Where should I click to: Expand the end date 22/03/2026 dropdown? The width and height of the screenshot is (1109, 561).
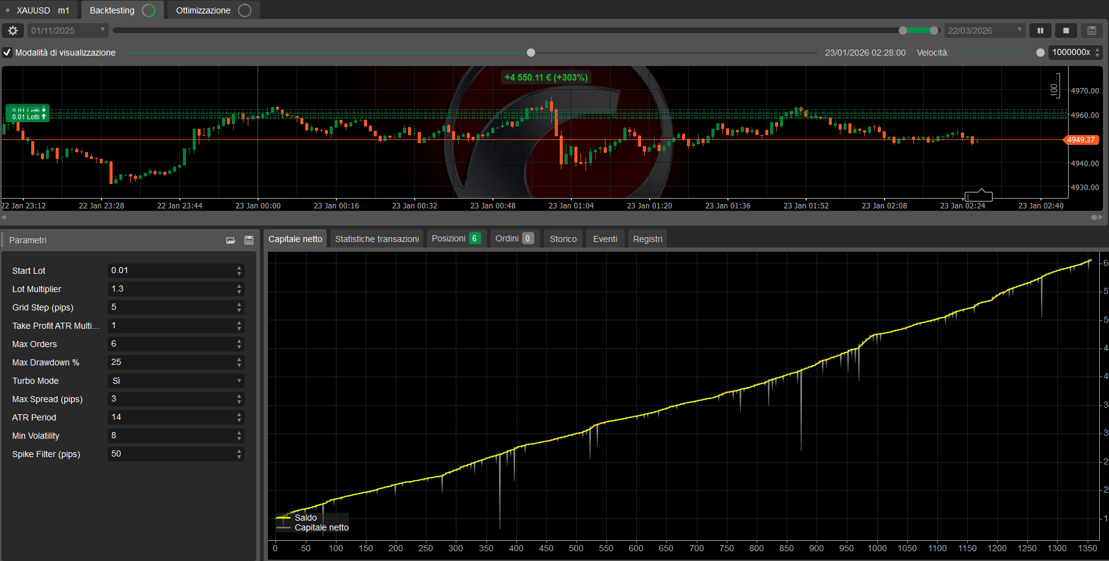tap(1020, 30)
